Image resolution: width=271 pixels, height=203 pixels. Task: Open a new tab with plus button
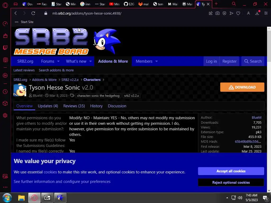click(216, 4)
